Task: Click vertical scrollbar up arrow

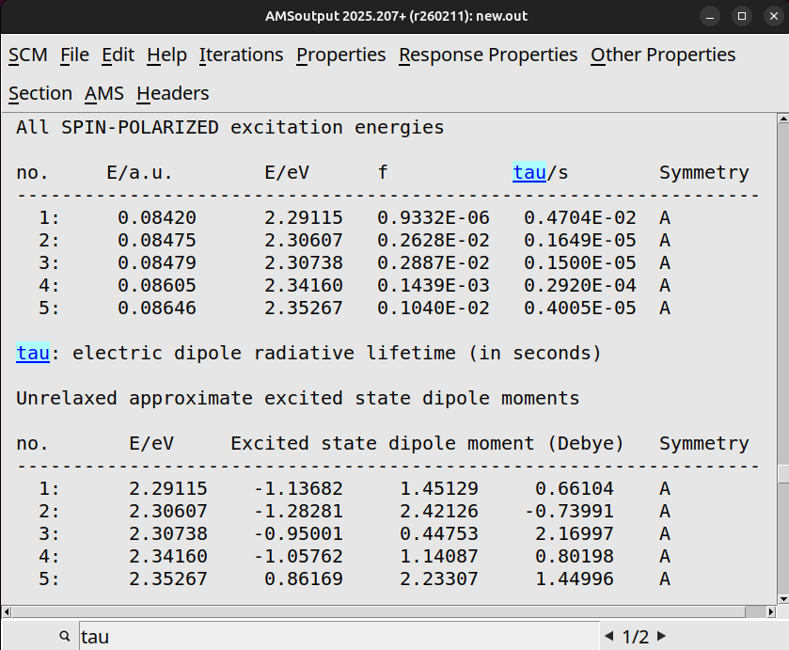Action: coord(782,119)
